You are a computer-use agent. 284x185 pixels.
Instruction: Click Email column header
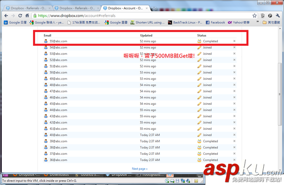tap(47, 35)
